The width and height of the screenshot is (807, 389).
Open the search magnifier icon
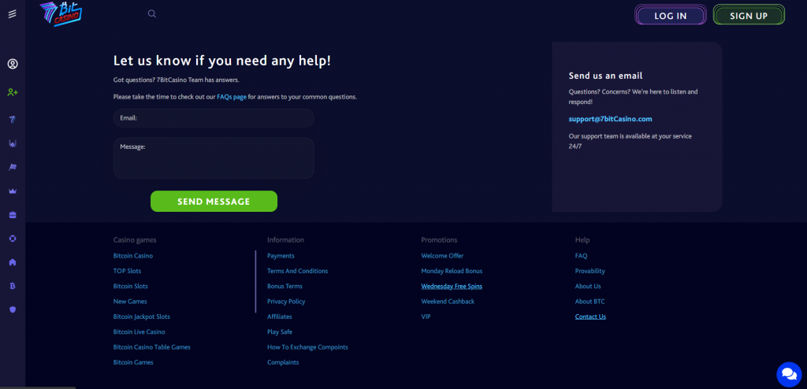[x=152, y=14]
